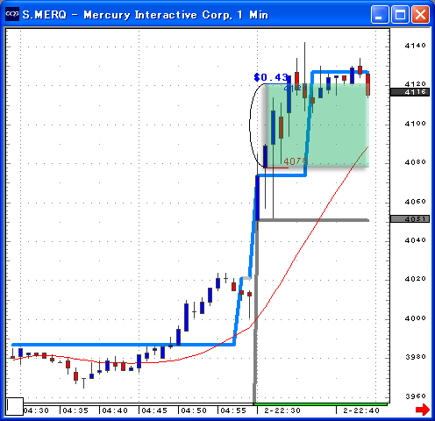Image resolution: width=435 pixels, height=421 pixels.
Task: Click the 4040 price scale label
Action: tap(415, 240)
